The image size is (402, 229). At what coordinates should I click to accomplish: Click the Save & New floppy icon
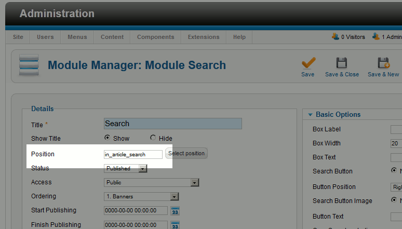[x=383, y=63]
